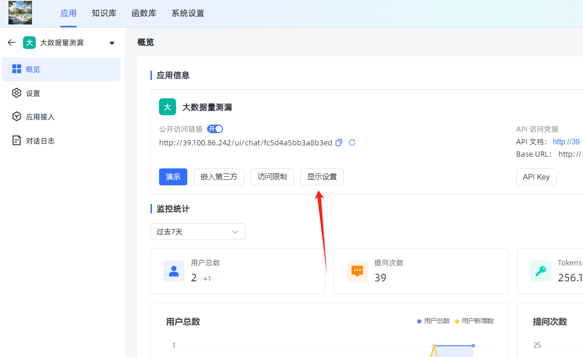Click the back arrow icon in sidebar
Viewport: 583px width, 357px height.
click(12, 43)
